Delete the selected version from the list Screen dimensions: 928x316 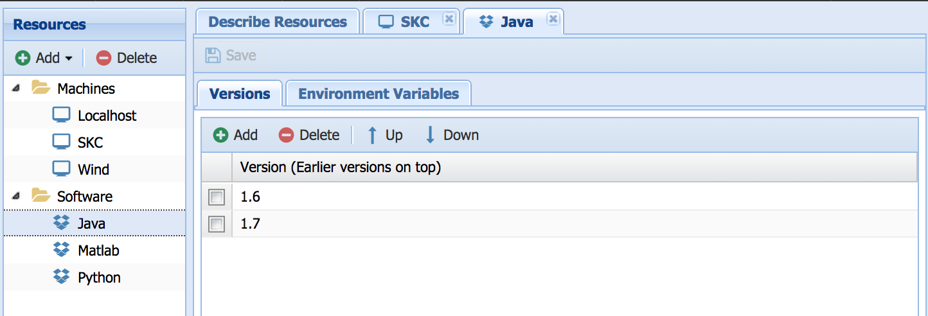[309, 135]
